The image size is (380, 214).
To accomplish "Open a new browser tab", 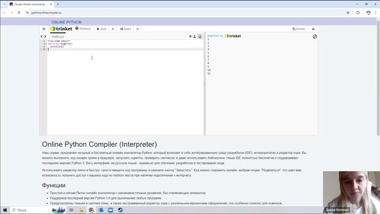I will (58, 4).
